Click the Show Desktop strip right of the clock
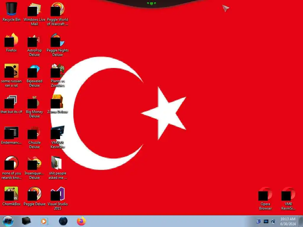 301,221
